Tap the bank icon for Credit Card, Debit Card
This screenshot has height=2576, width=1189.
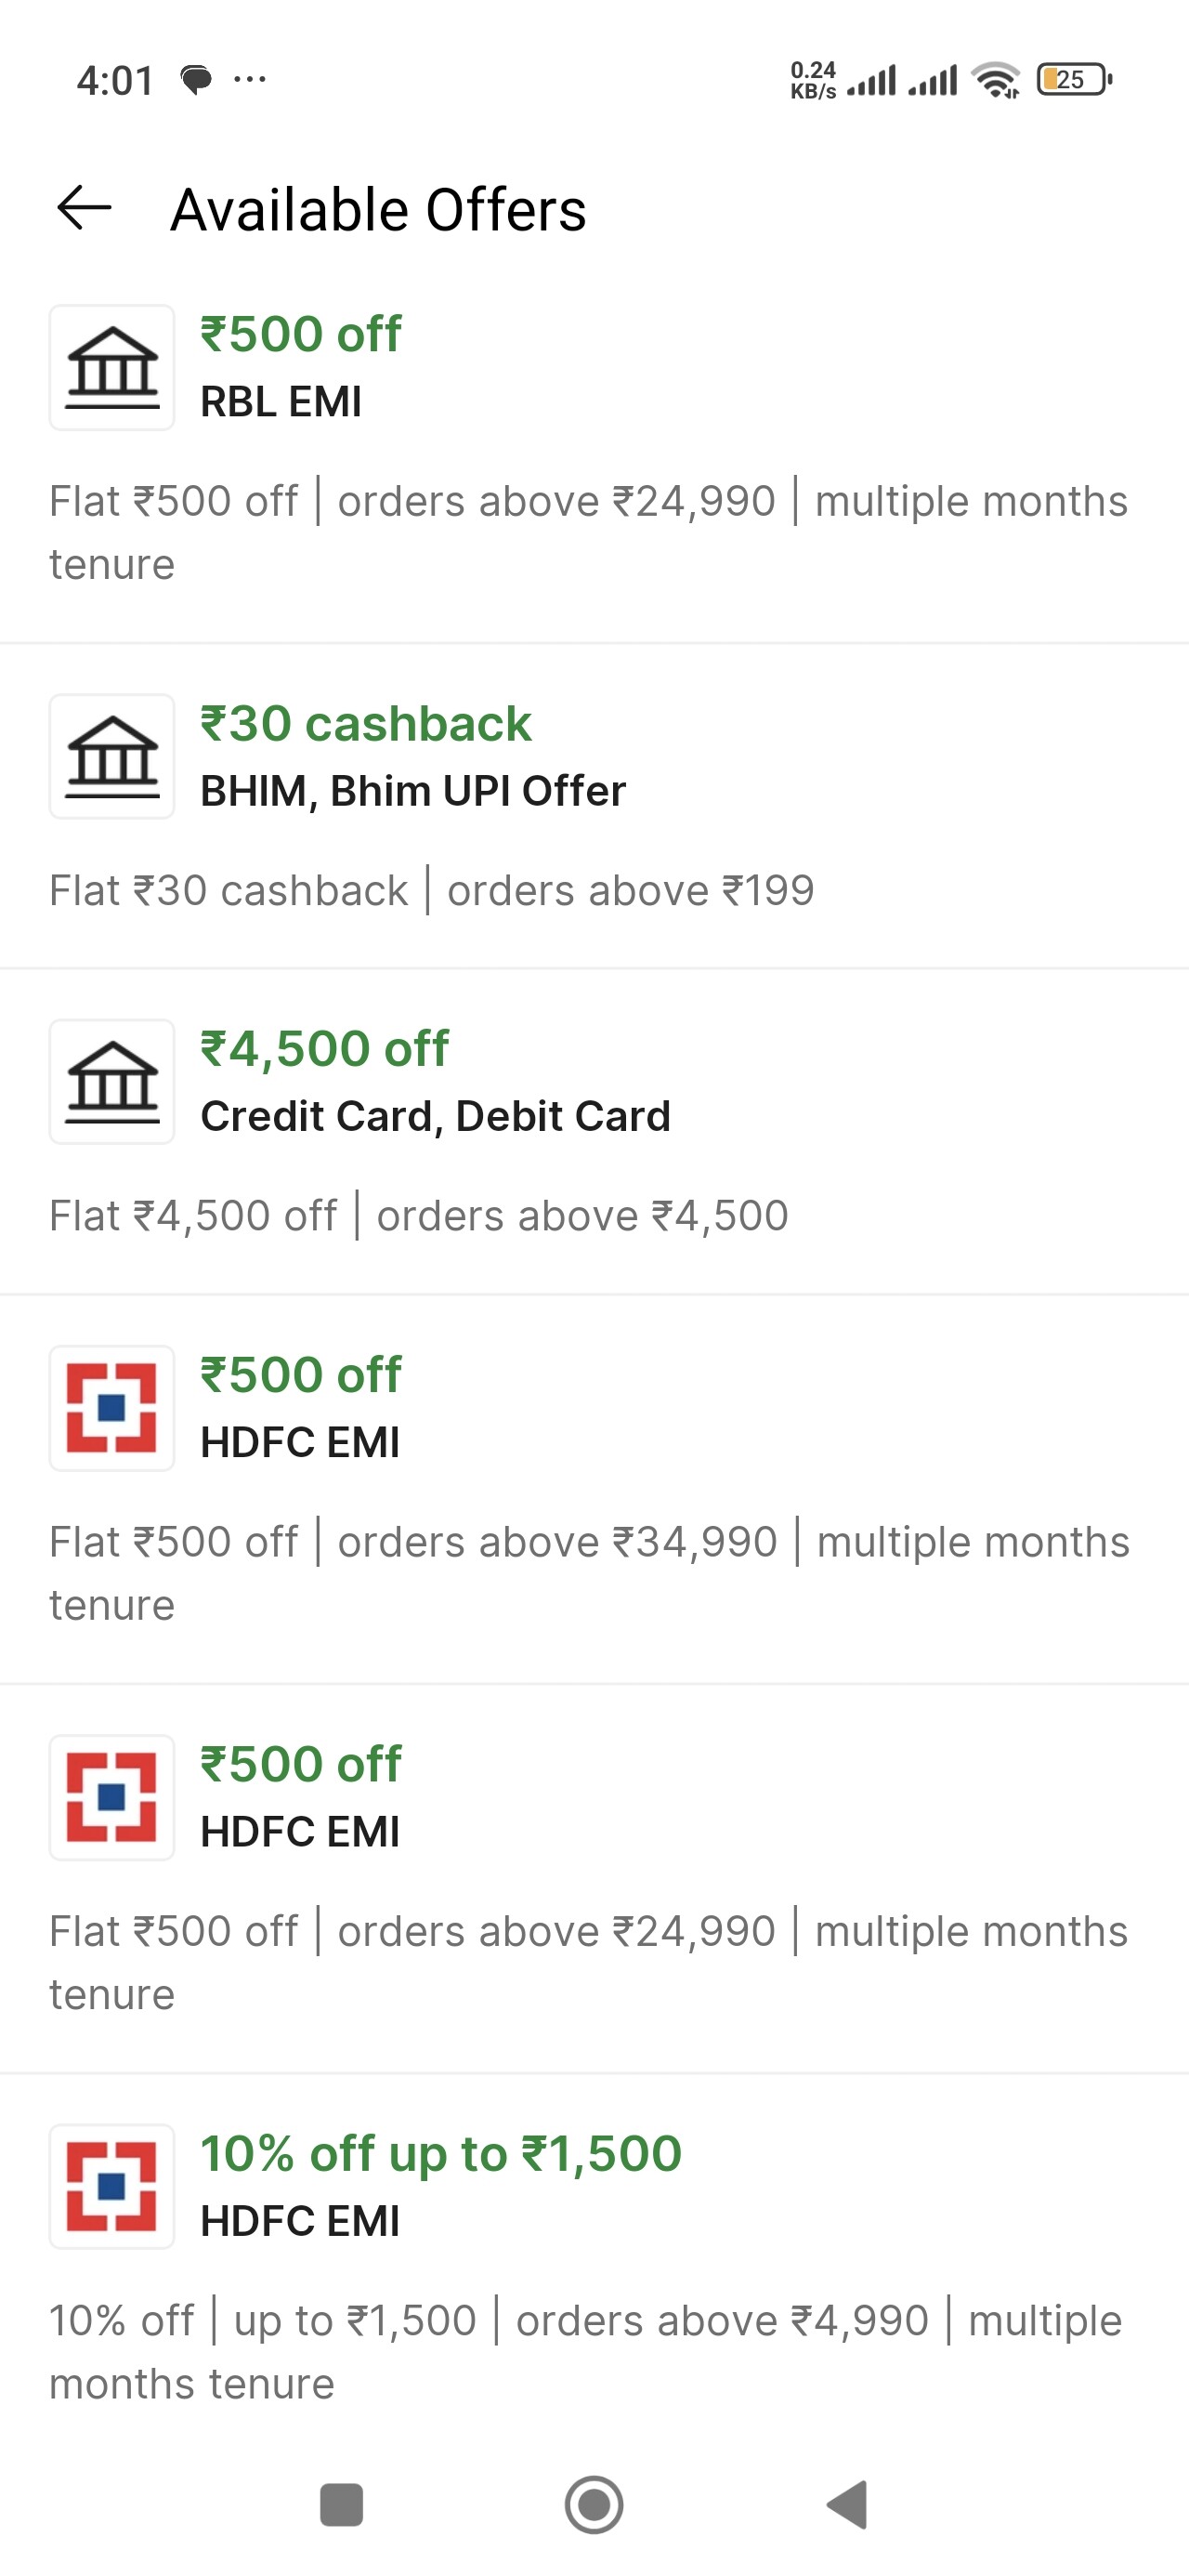click(112, 1082)
